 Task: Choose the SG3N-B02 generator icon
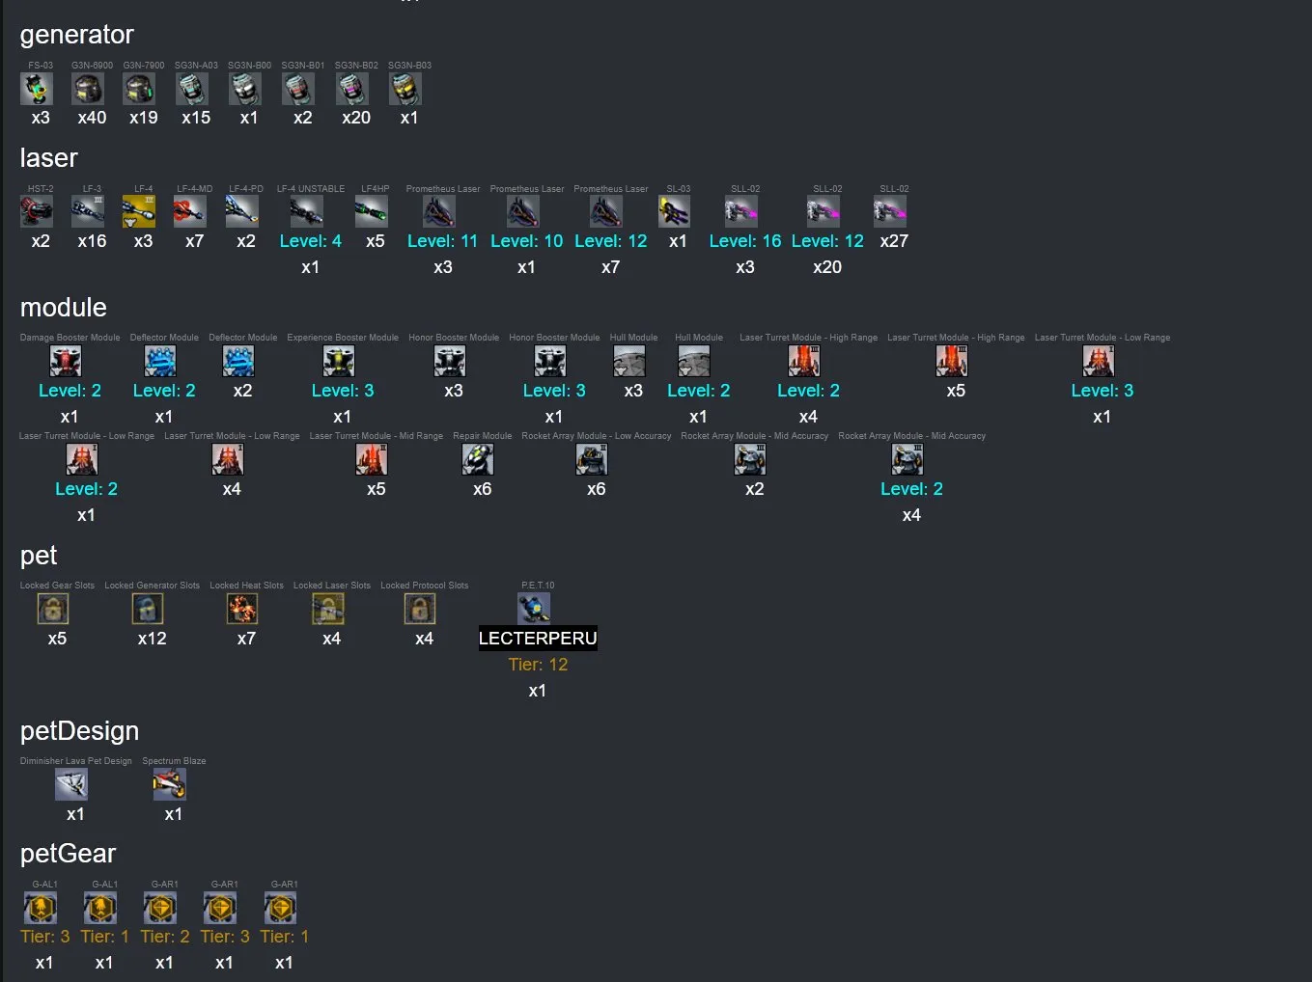352,89
